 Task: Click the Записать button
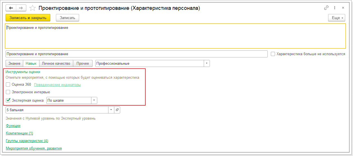[x=67, y=18]
